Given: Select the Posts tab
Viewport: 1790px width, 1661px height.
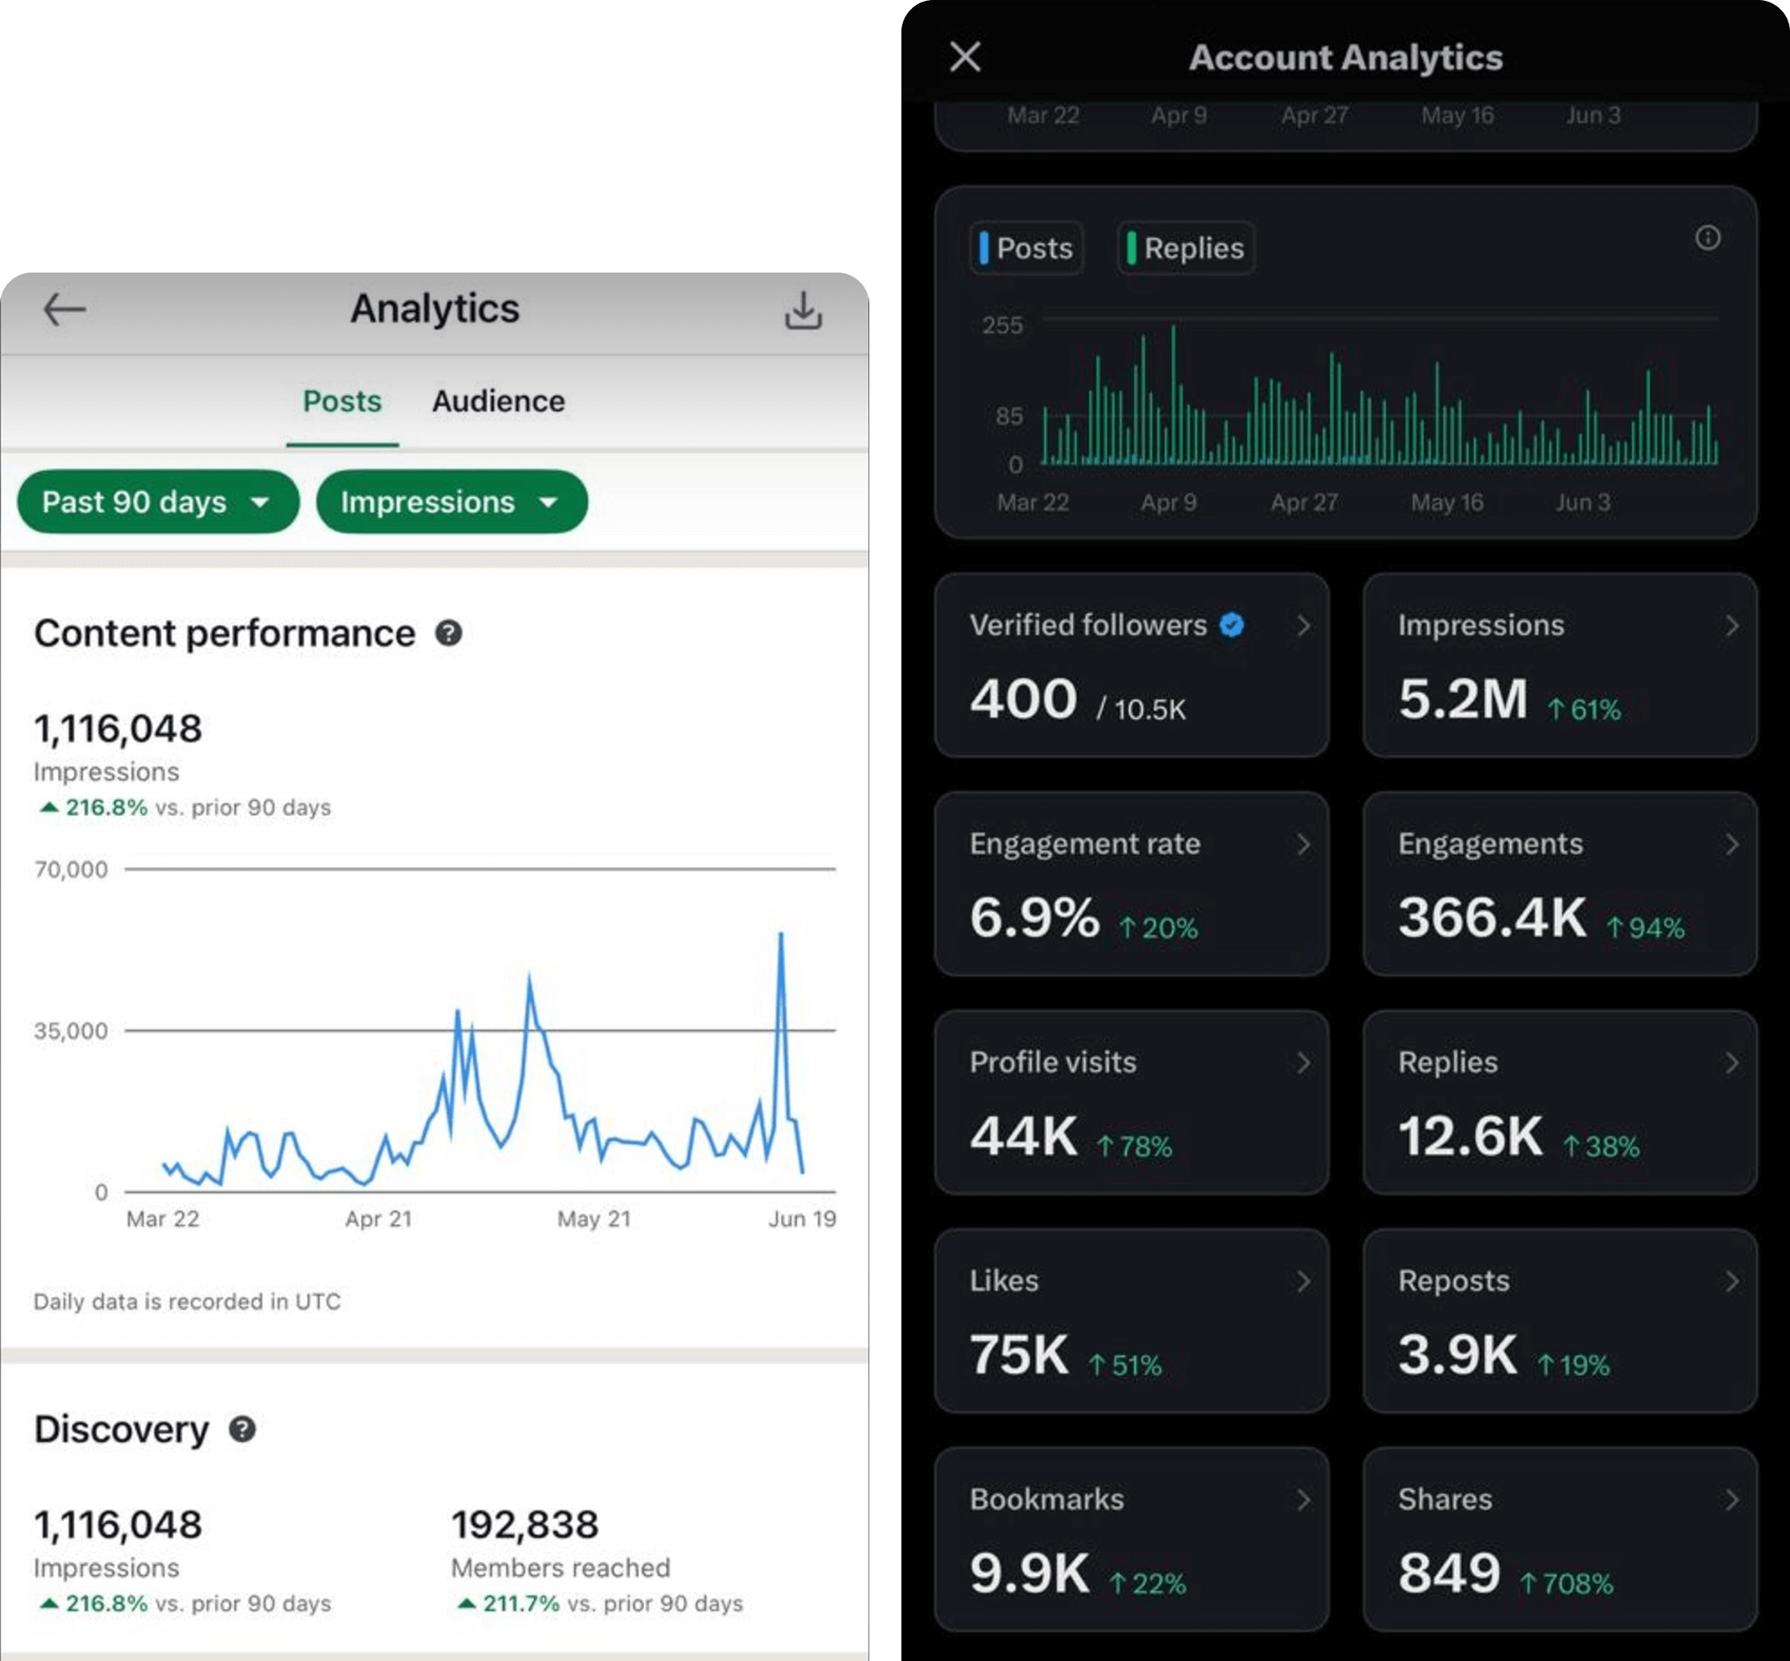Looking at the screenshot, I should point(342,401).
